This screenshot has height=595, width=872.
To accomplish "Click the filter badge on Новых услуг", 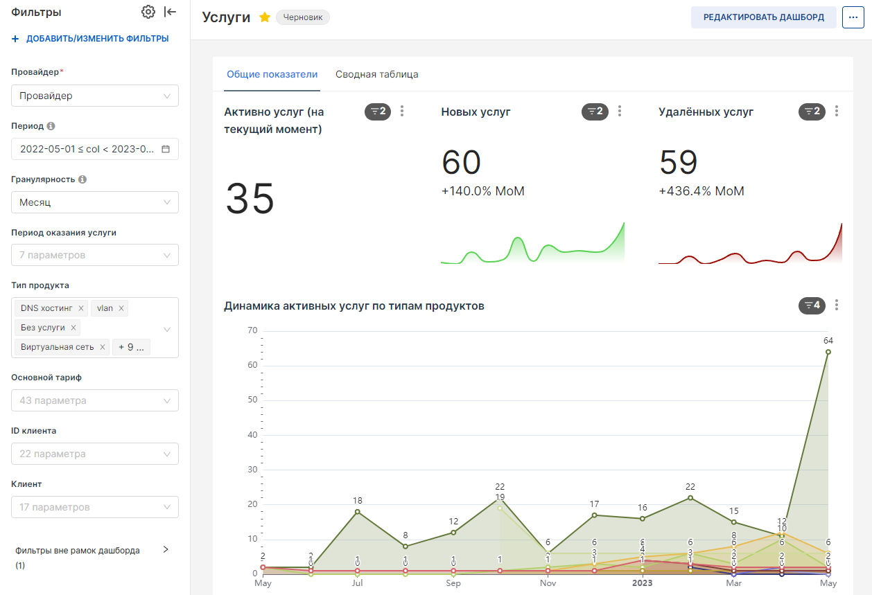I will (x=594, y=112).
